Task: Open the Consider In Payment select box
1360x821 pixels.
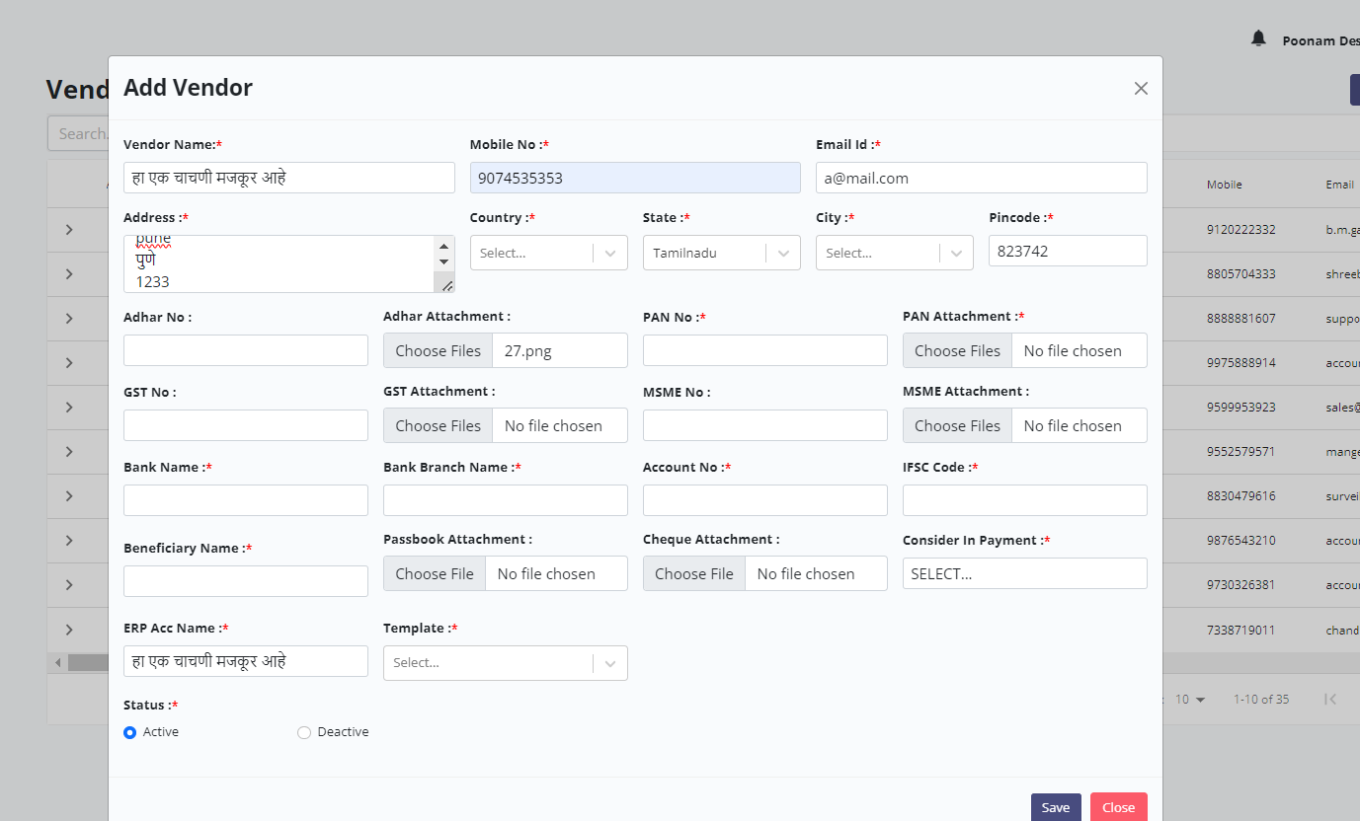Action: click(x=1024, y=573)
